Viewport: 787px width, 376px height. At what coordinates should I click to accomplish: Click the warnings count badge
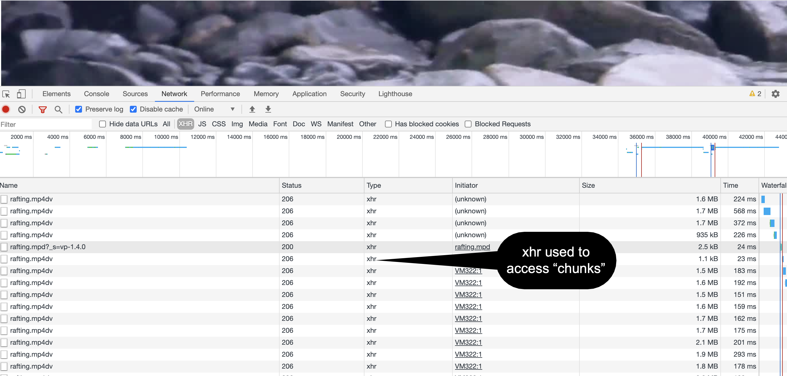tap(755, 94)
